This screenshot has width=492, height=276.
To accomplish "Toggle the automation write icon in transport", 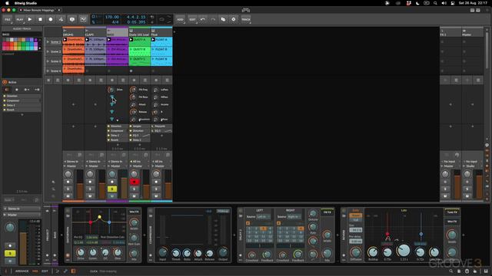I will pos(61,19).
